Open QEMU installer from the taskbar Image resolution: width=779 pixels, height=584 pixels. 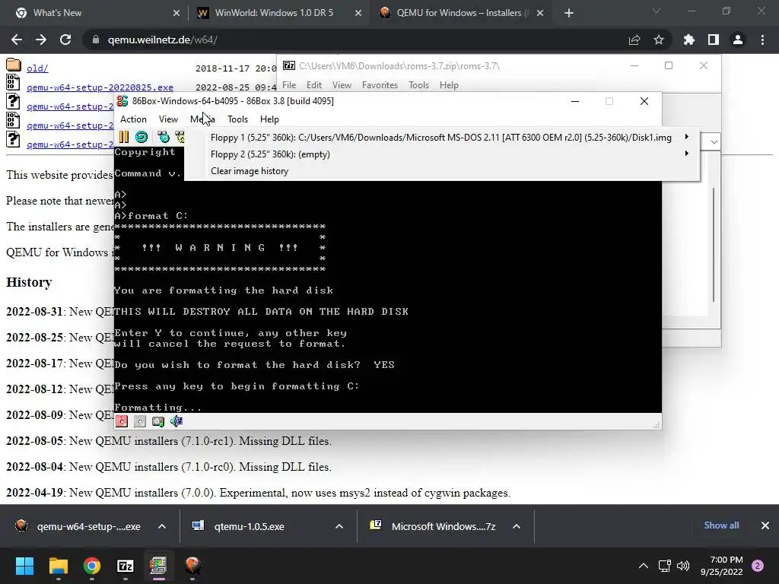(x=192, y=566)
